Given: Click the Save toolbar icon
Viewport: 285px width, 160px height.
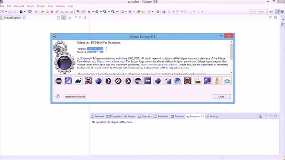Looking at the screenshot, I should 10,12.
